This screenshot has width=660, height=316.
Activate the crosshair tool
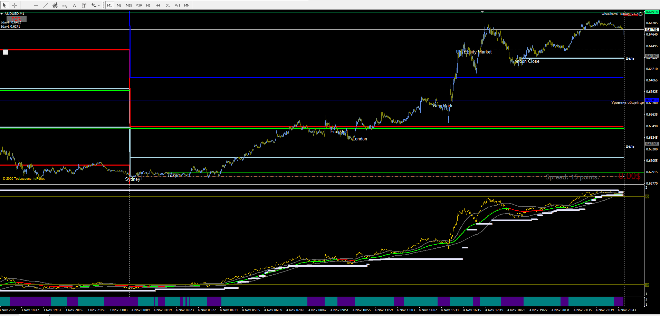click(x=14, y=5)
